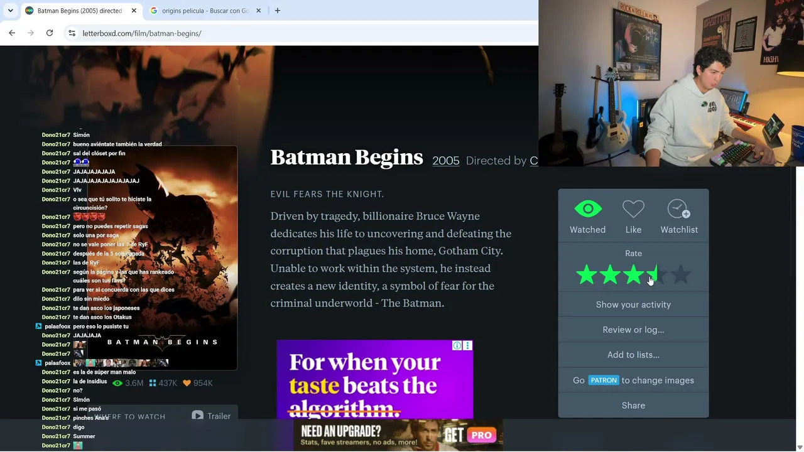Click the 'EVIL FEARS THE KNIGHT.' tagline
The image size is (804, 452).
tap(327, 195)
